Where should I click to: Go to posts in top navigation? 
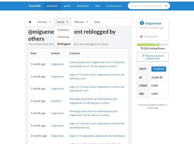(x=67, y=6)
